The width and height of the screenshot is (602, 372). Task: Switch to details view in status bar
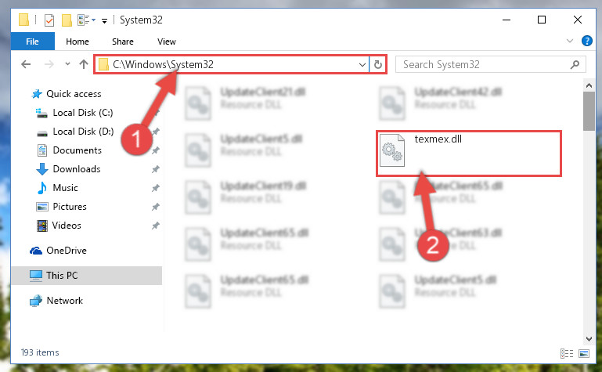pyautogui.click(x=567, y=353)
